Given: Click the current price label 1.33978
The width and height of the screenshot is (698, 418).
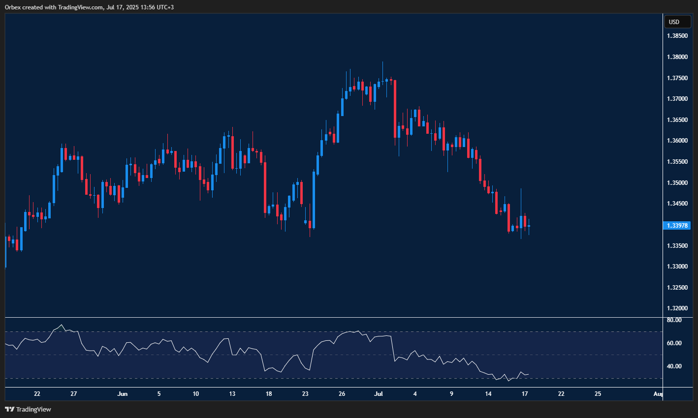Looking at the screenshot, I should 677,226.
